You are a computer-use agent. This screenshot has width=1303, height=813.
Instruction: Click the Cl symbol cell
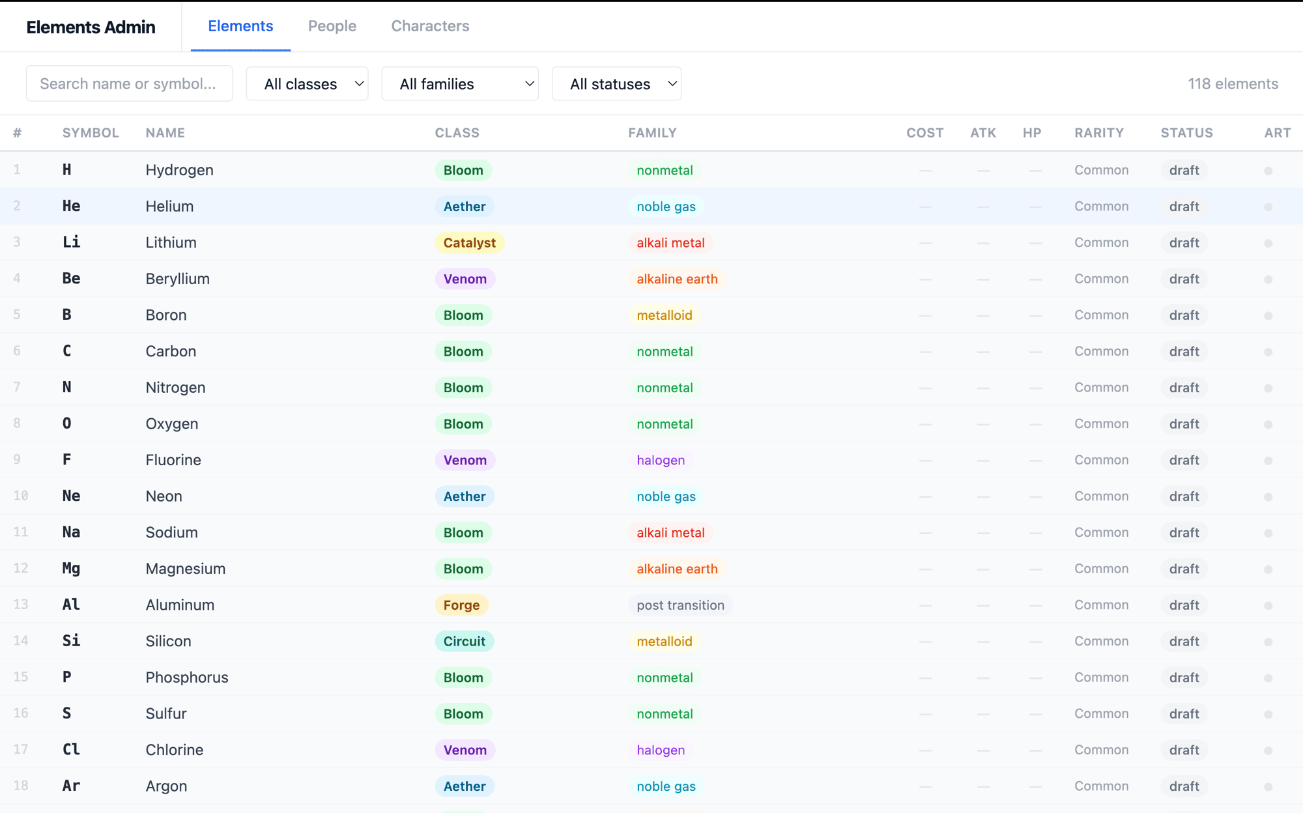71,750
